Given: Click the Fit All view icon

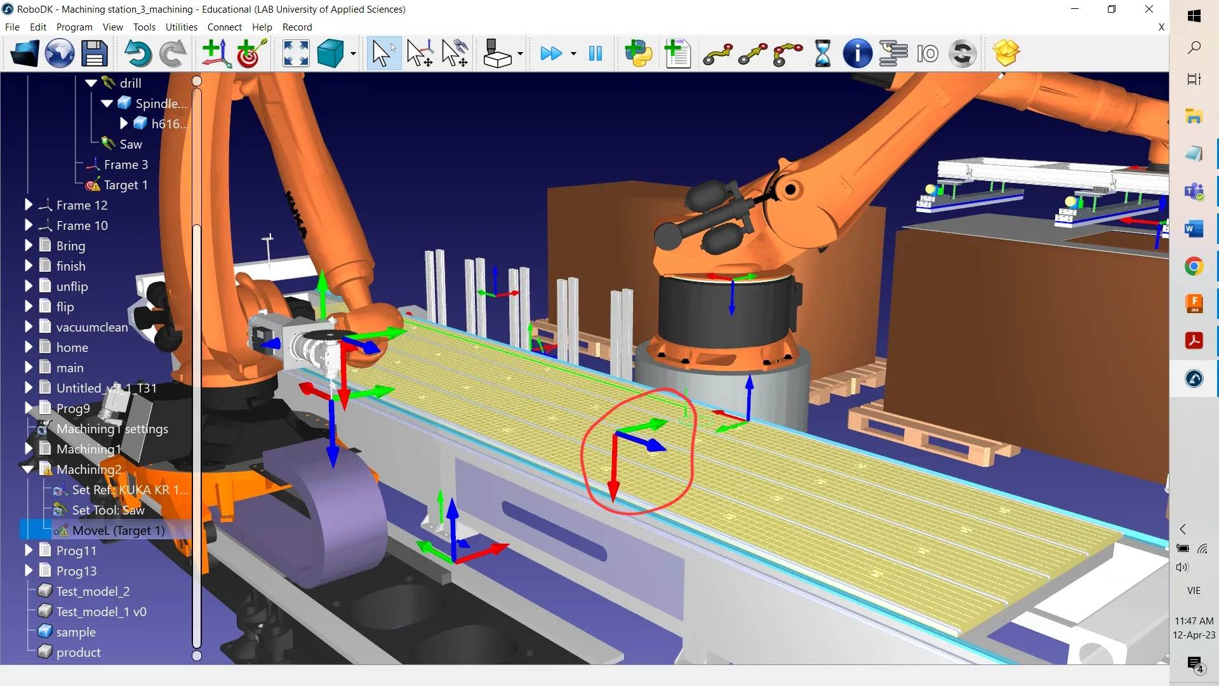Looking at the screenshot, I should pyautogui.click(x=296, y=53).
